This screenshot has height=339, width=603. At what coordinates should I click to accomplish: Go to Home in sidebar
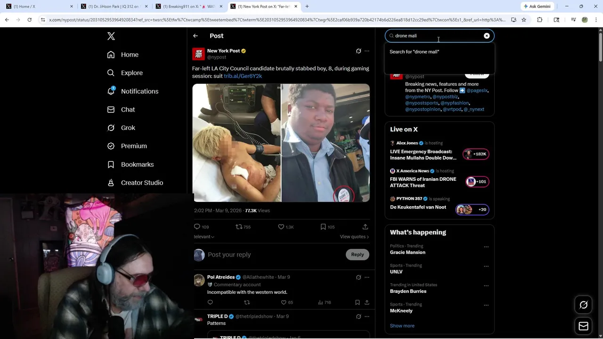tap(123, 55)
